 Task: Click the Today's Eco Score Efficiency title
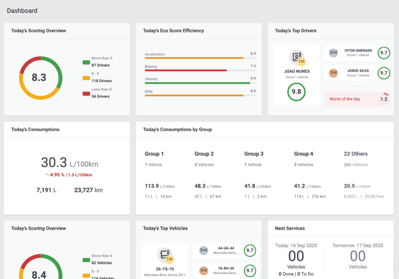pyautogui.click(x=174, y=31)
